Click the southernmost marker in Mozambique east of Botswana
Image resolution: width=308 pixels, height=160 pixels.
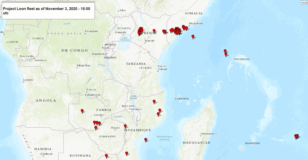click(127, 153)
